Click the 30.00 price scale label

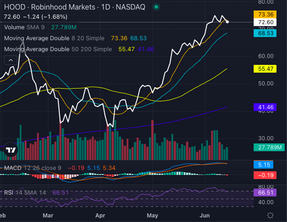pos(266,138)
